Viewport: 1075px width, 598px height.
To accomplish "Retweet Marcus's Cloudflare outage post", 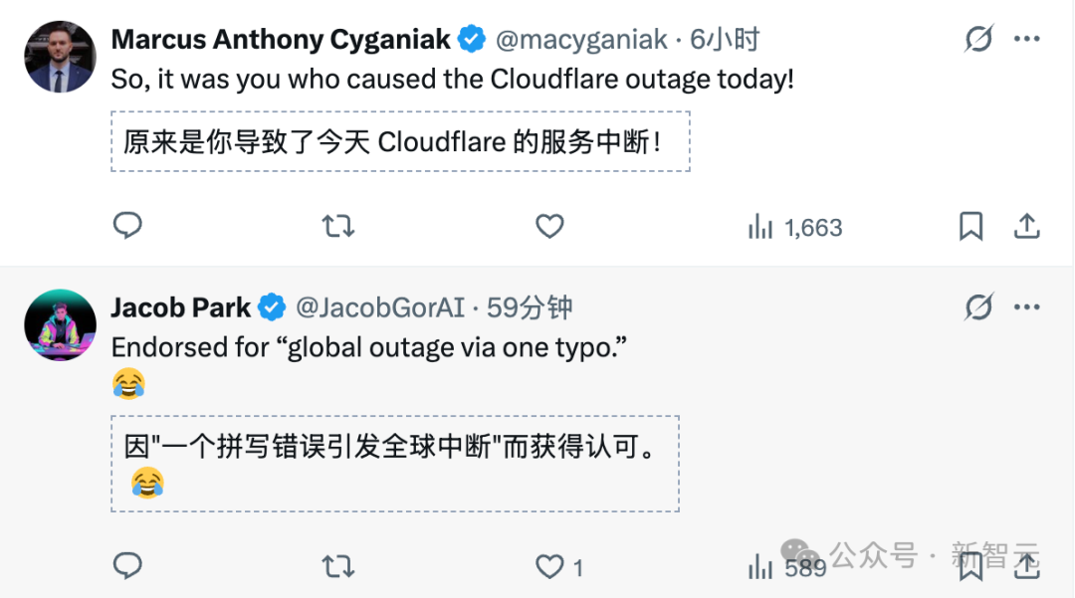I will tap(338, 227).
